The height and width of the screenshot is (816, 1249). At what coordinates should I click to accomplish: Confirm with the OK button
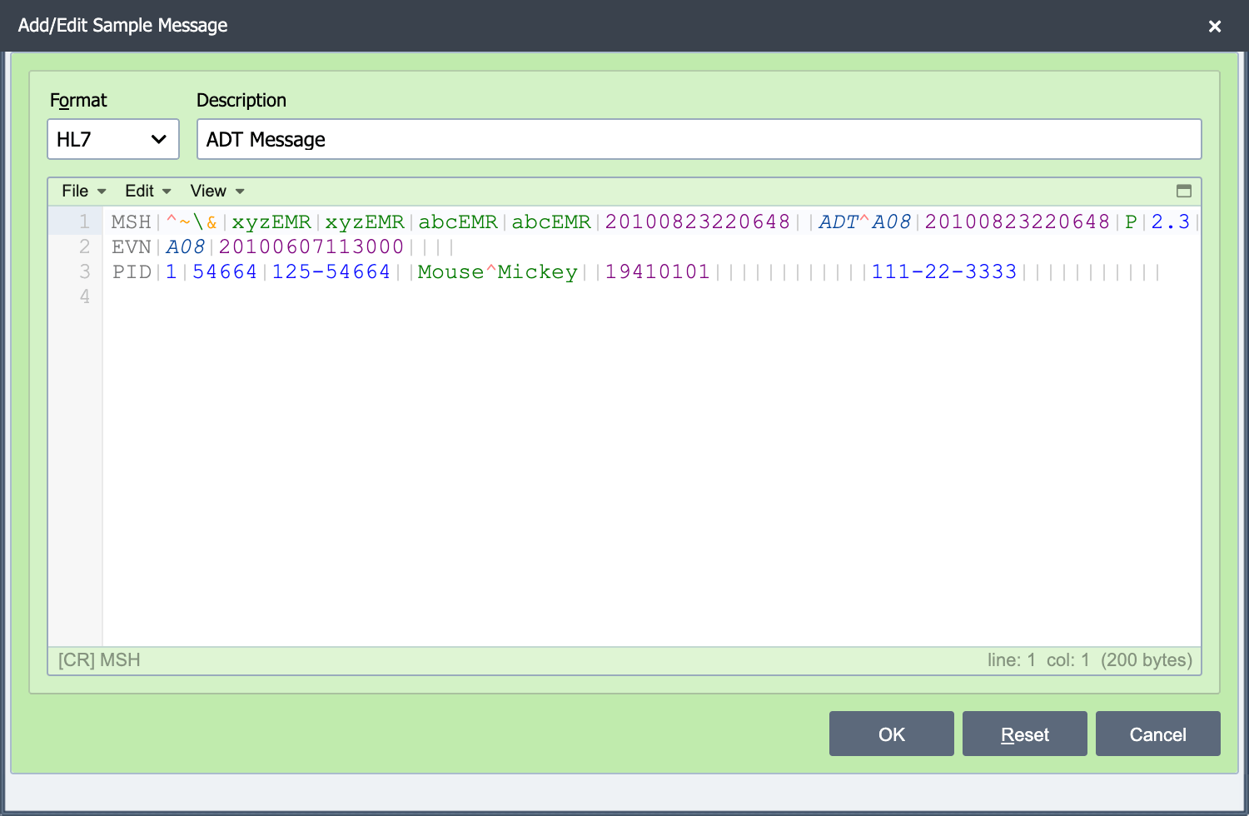click(892, 734)
